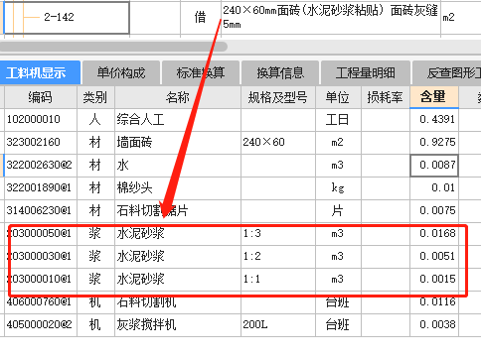Click m2 unit cell in 墙面砖 row

tap(338, 143)
